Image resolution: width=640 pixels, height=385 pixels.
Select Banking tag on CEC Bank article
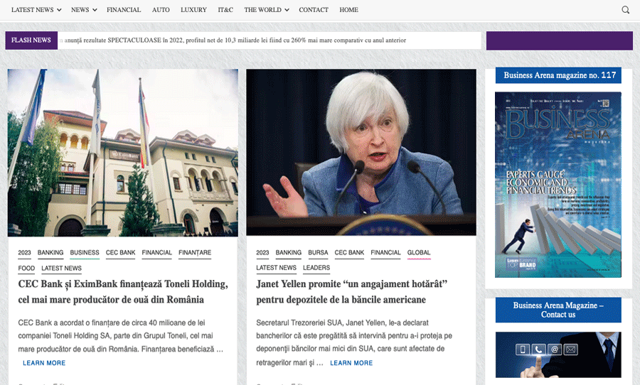[x=50, y=253]
